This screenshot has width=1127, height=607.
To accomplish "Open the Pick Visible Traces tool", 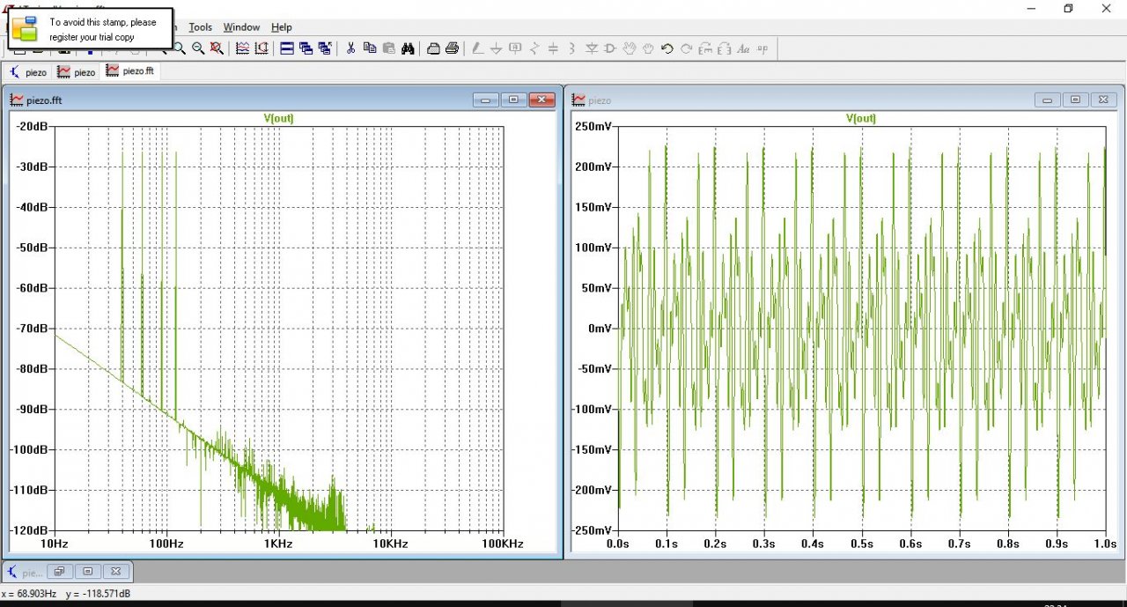I will (242, 48).
